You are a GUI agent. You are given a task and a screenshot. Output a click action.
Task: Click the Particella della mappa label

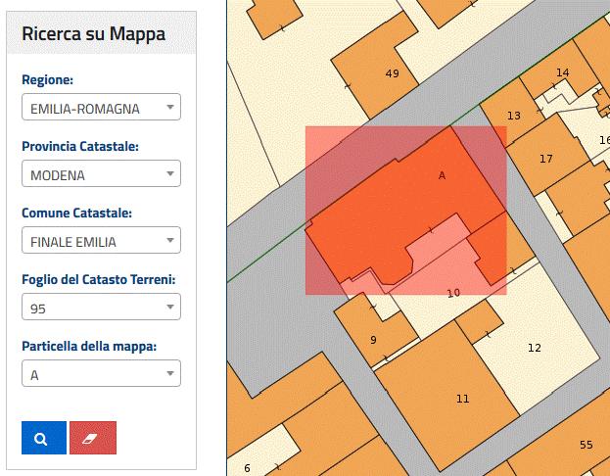[89, 346]
